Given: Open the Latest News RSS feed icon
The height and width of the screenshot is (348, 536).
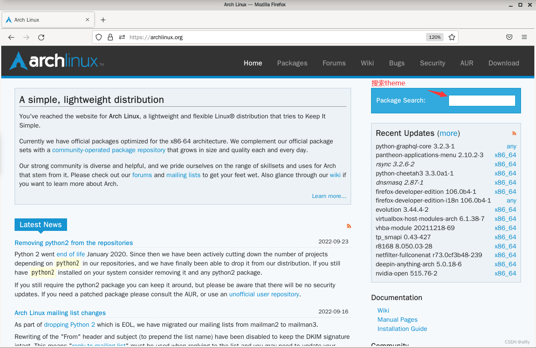Looking at the screenshot, I should coord(349,226).
